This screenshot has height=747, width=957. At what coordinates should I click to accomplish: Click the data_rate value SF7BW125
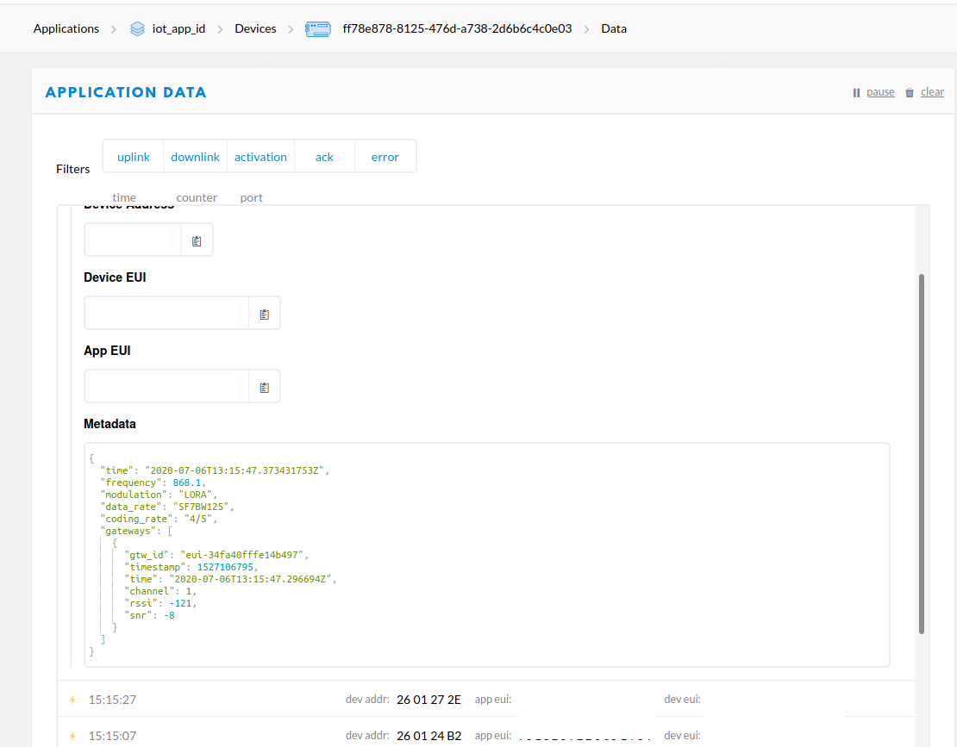[201, 507]
